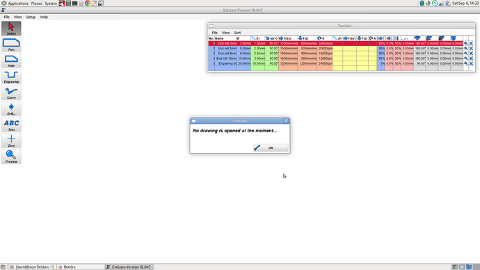480x270 pixels.
Task: Open the Places system menu
Action: [36, 3]
